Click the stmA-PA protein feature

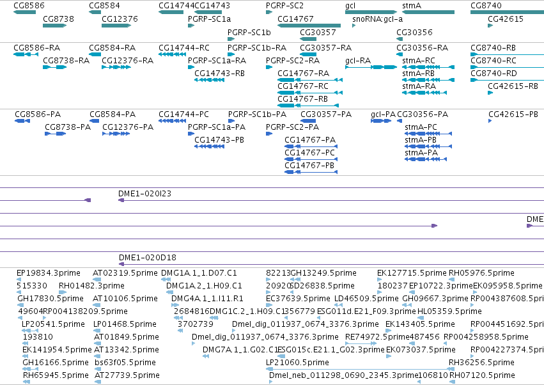426,159
